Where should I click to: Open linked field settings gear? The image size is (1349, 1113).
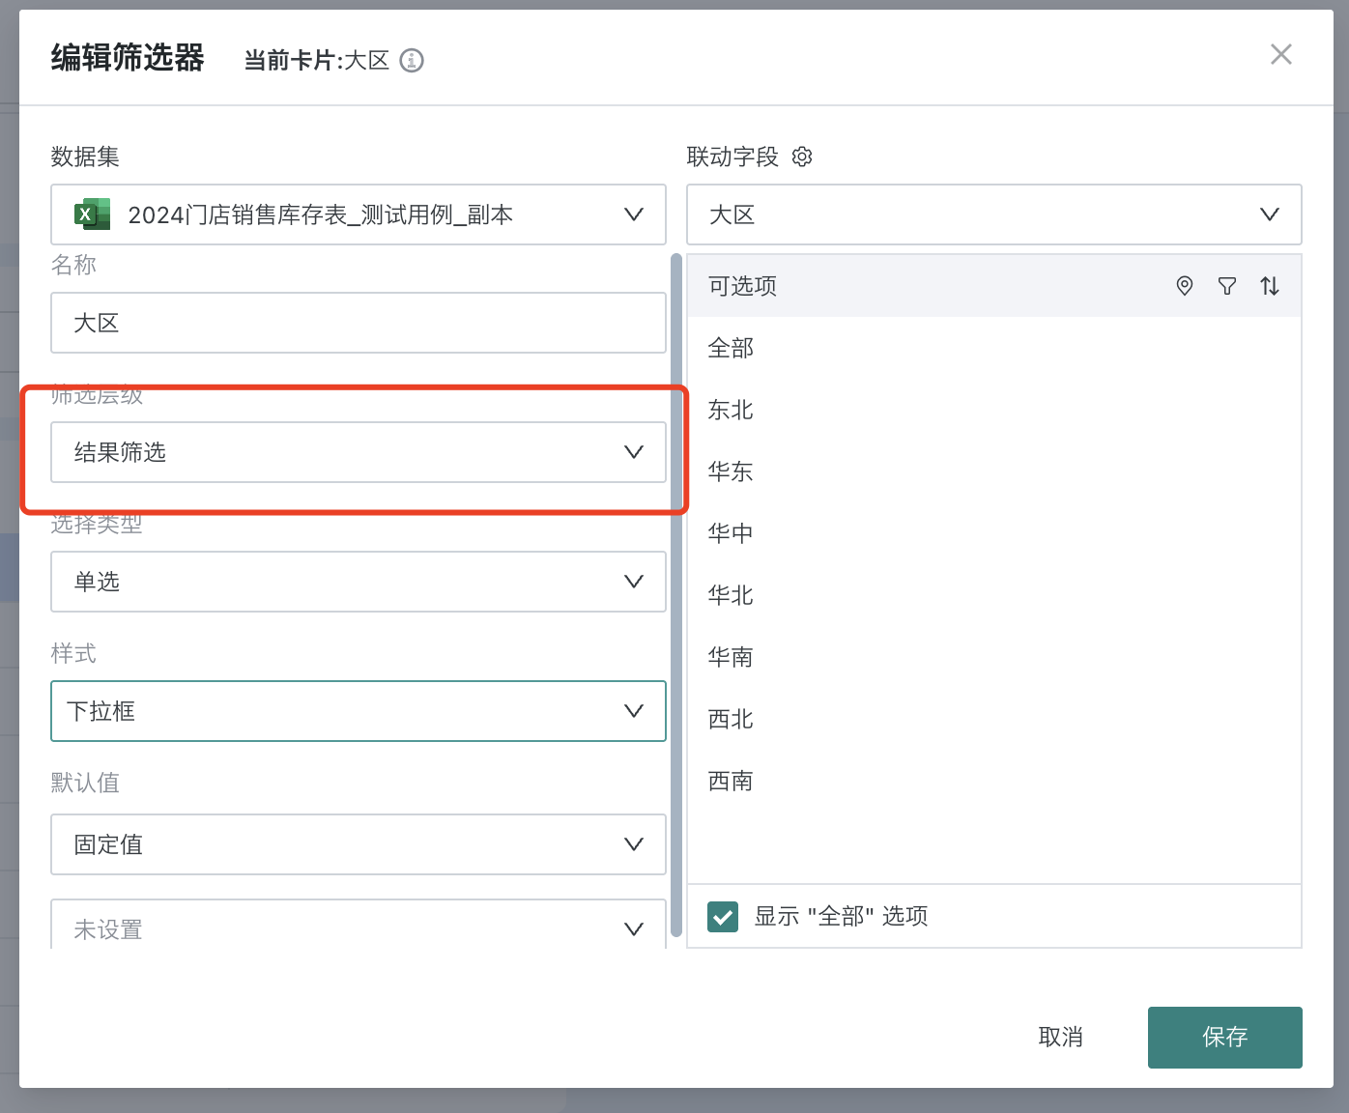(x=802, y=157)
